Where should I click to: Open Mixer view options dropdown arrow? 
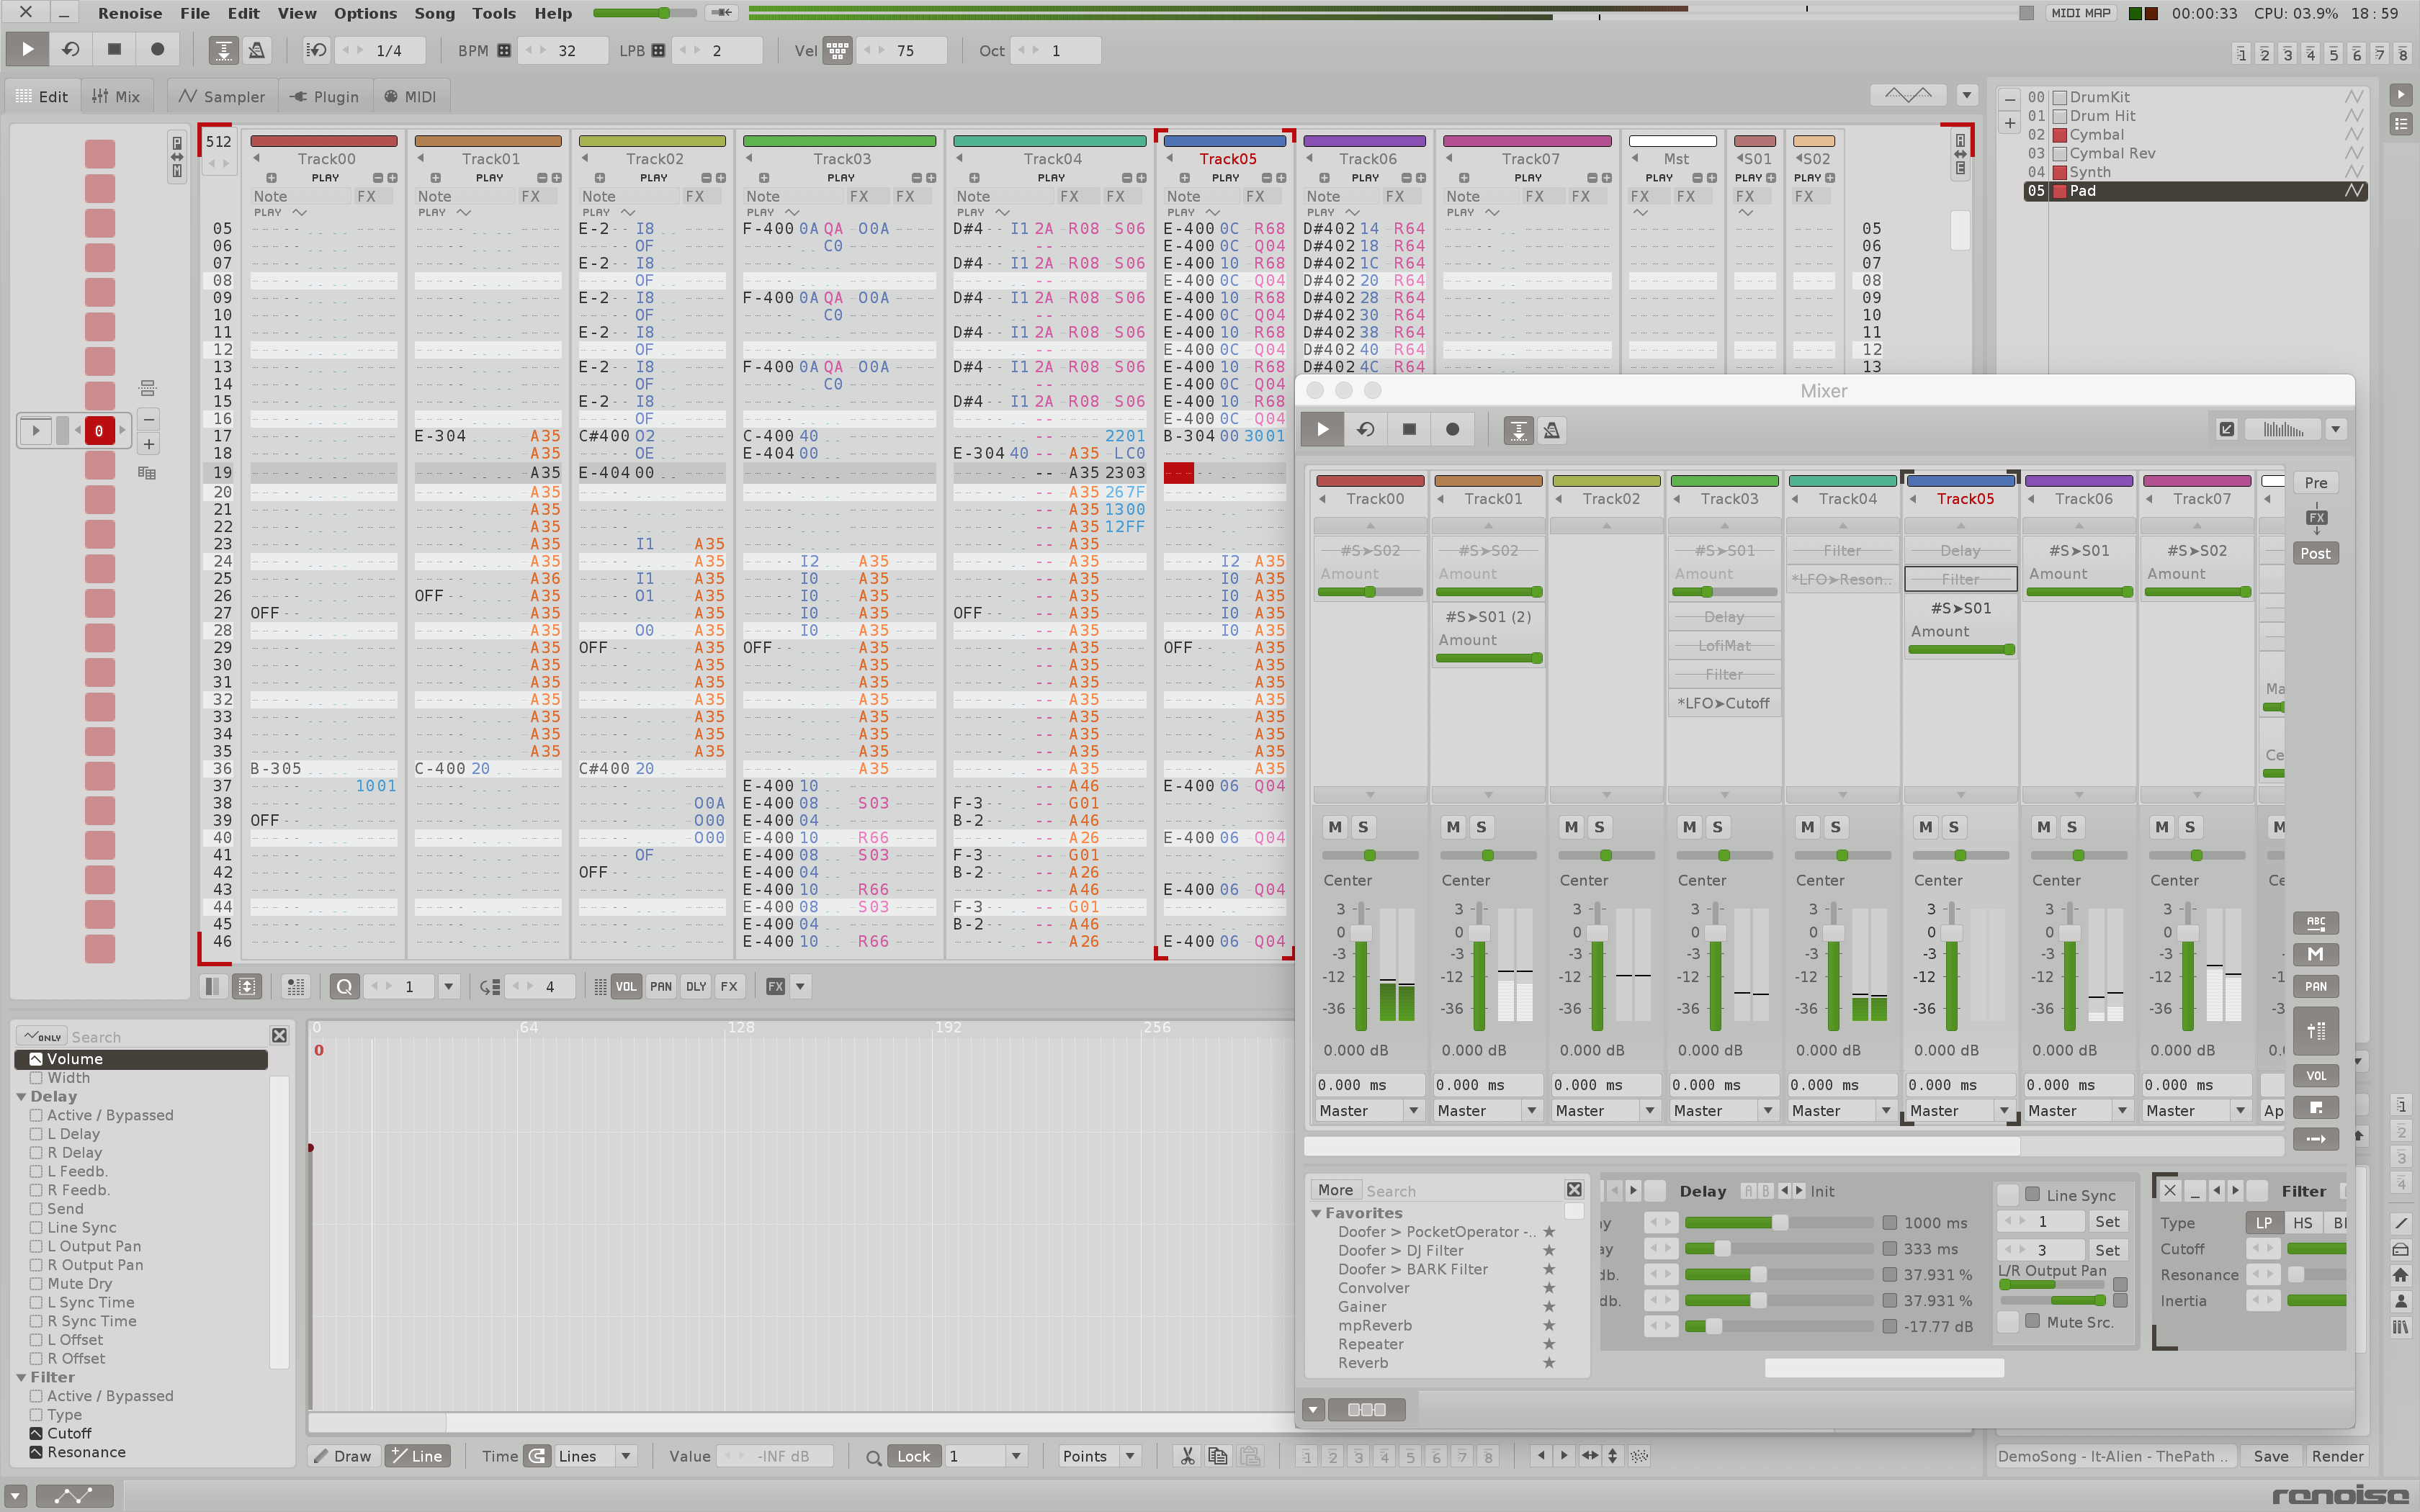[x=2335, y=430]
